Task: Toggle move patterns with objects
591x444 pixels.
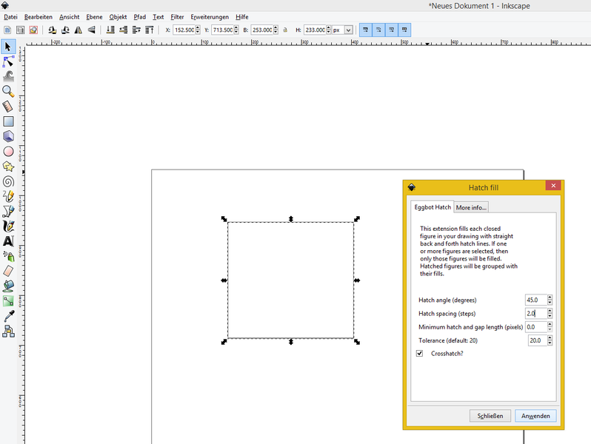Action: [404, 30]
